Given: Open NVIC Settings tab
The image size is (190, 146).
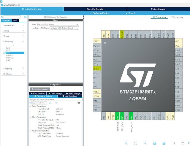Looking at the screenshot, I should pos(38,93).
